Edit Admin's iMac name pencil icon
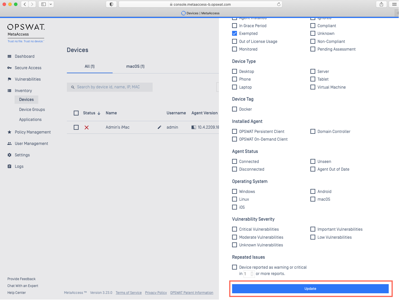This screenshot has width=399, height=303. [x=159, y=127]
